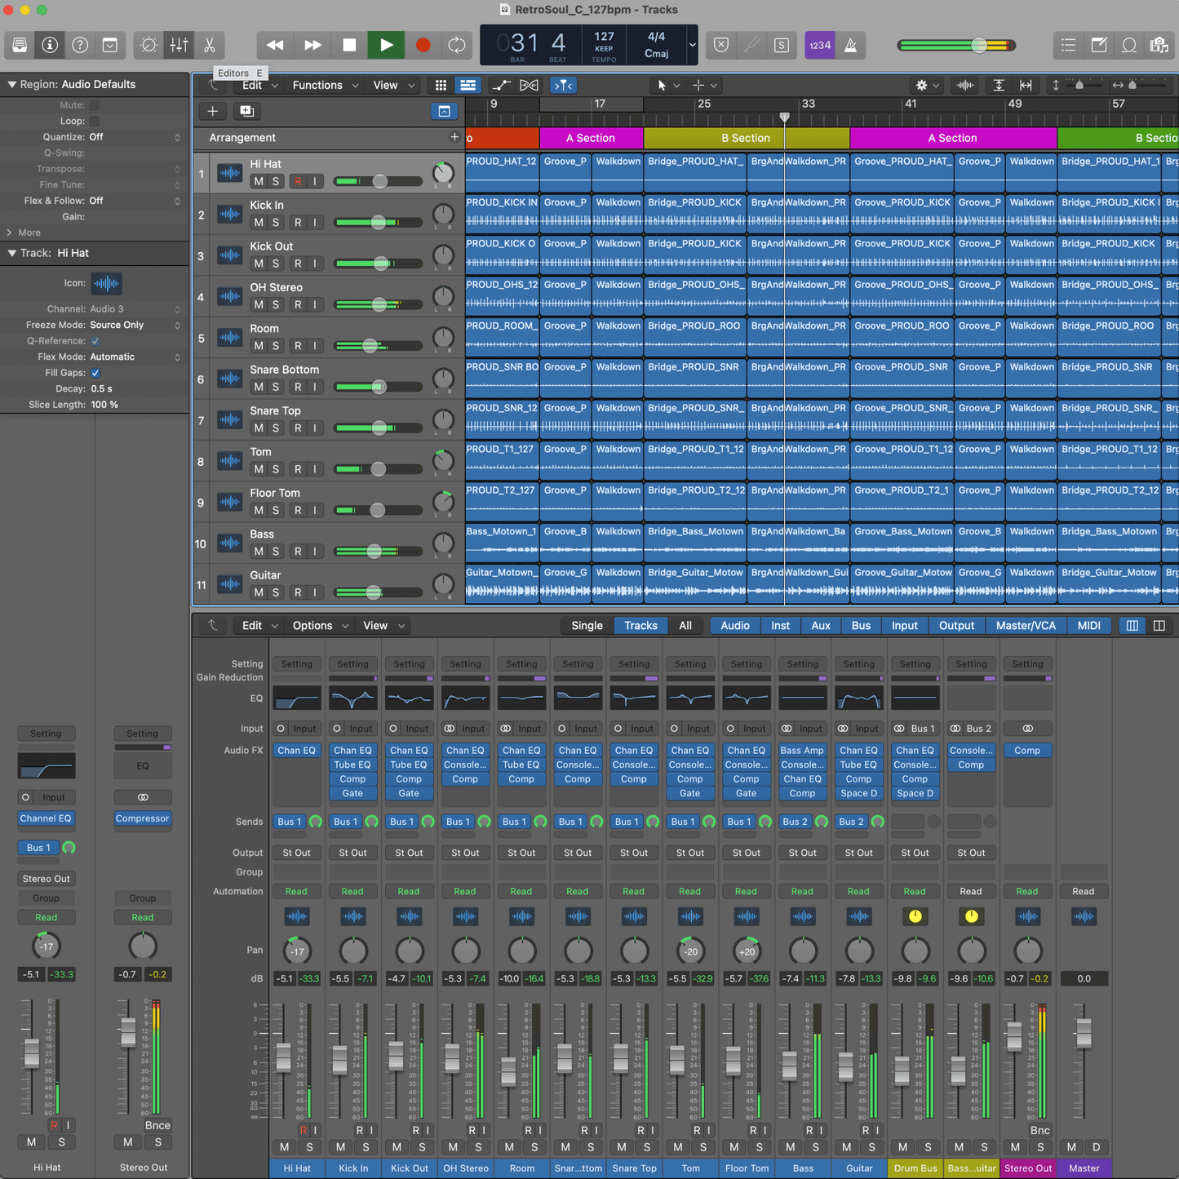The height and width of the screenshot is (1179, 1179).
Task: Toggle the Fill Gaps checkbox
Action: [x=95, y=373]
